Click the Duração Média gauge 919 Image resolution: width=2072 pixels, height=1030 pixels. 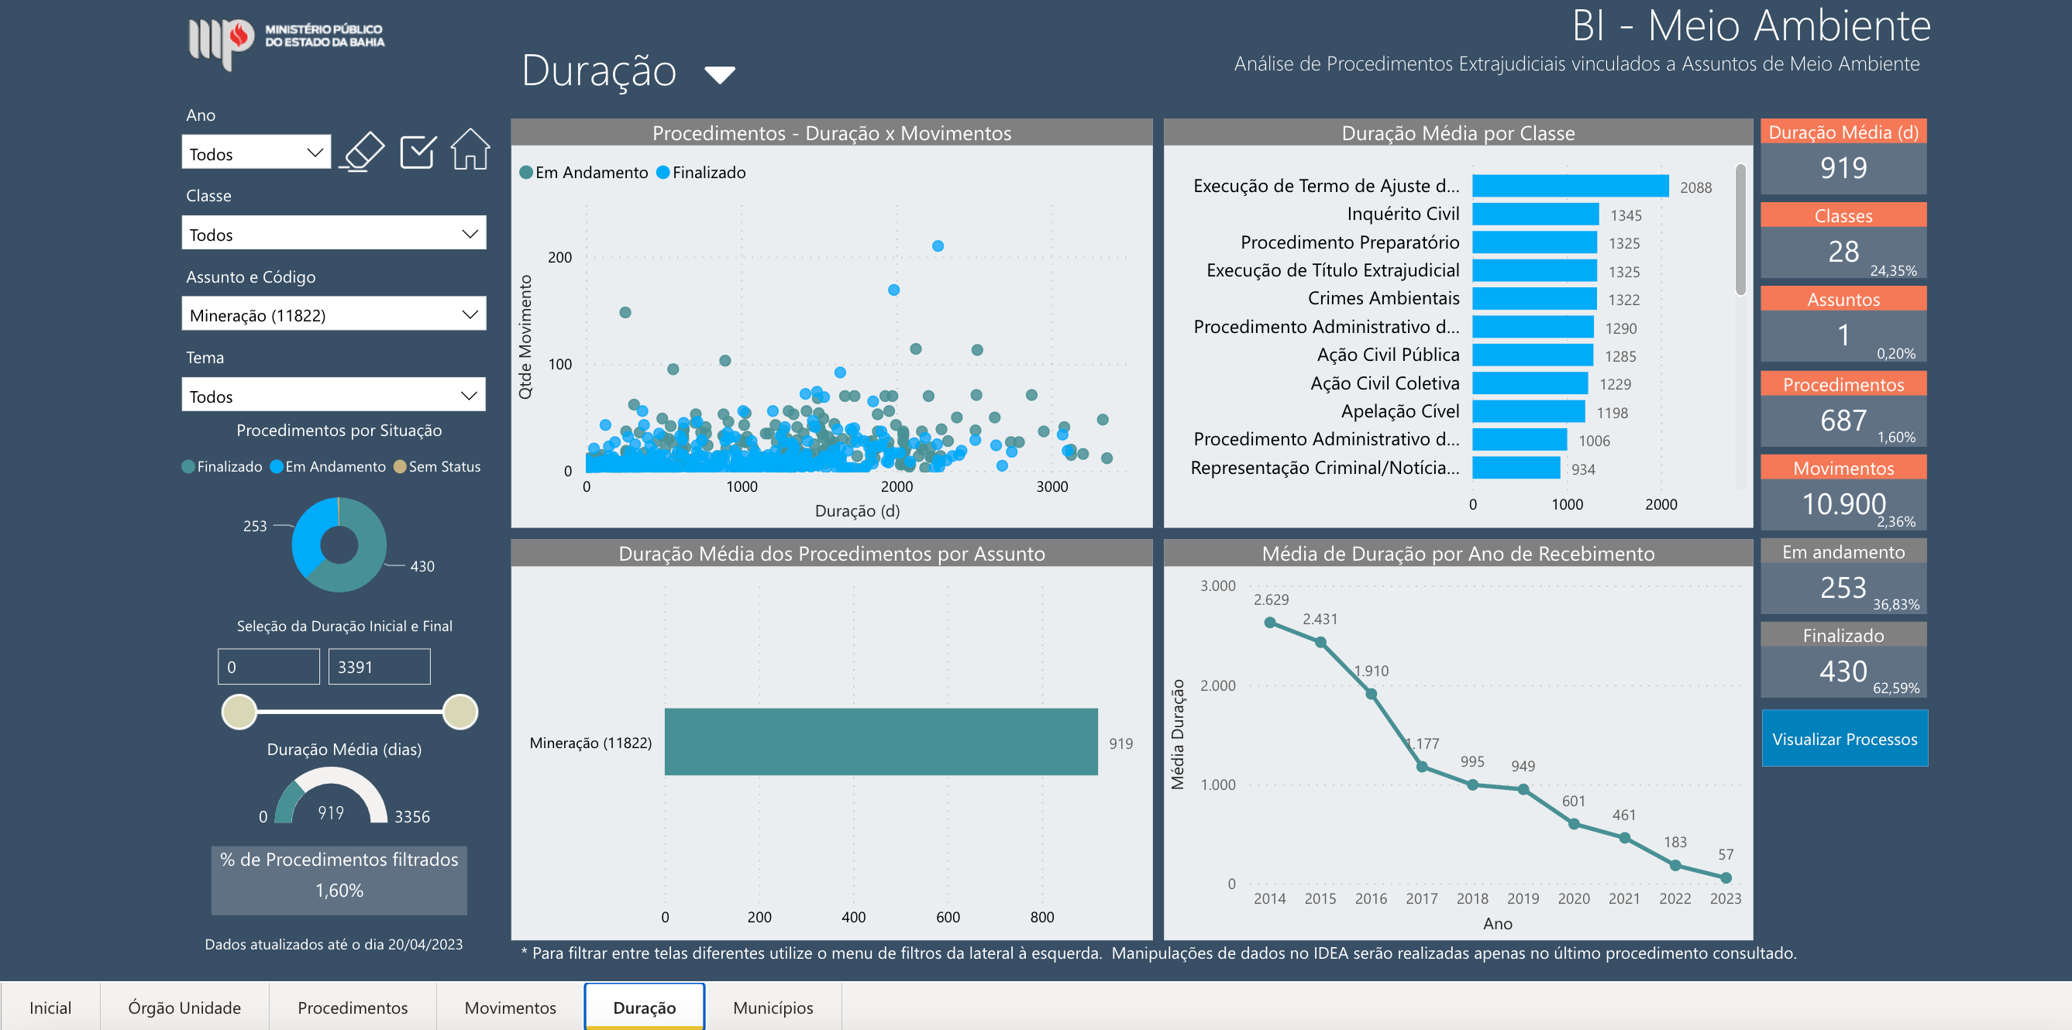(x=331, y=797)
